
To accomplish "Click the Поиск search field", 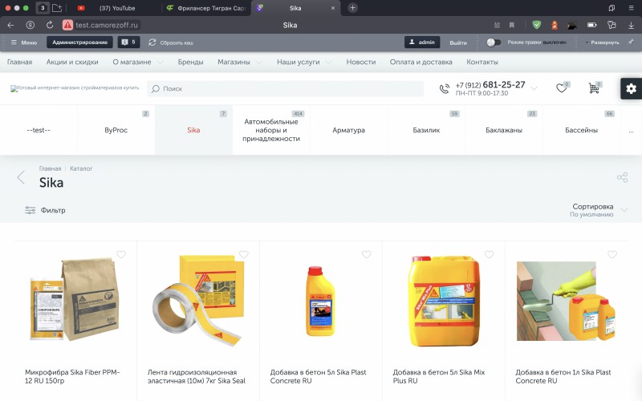I will pyautogui.click(x=285, y=88).
